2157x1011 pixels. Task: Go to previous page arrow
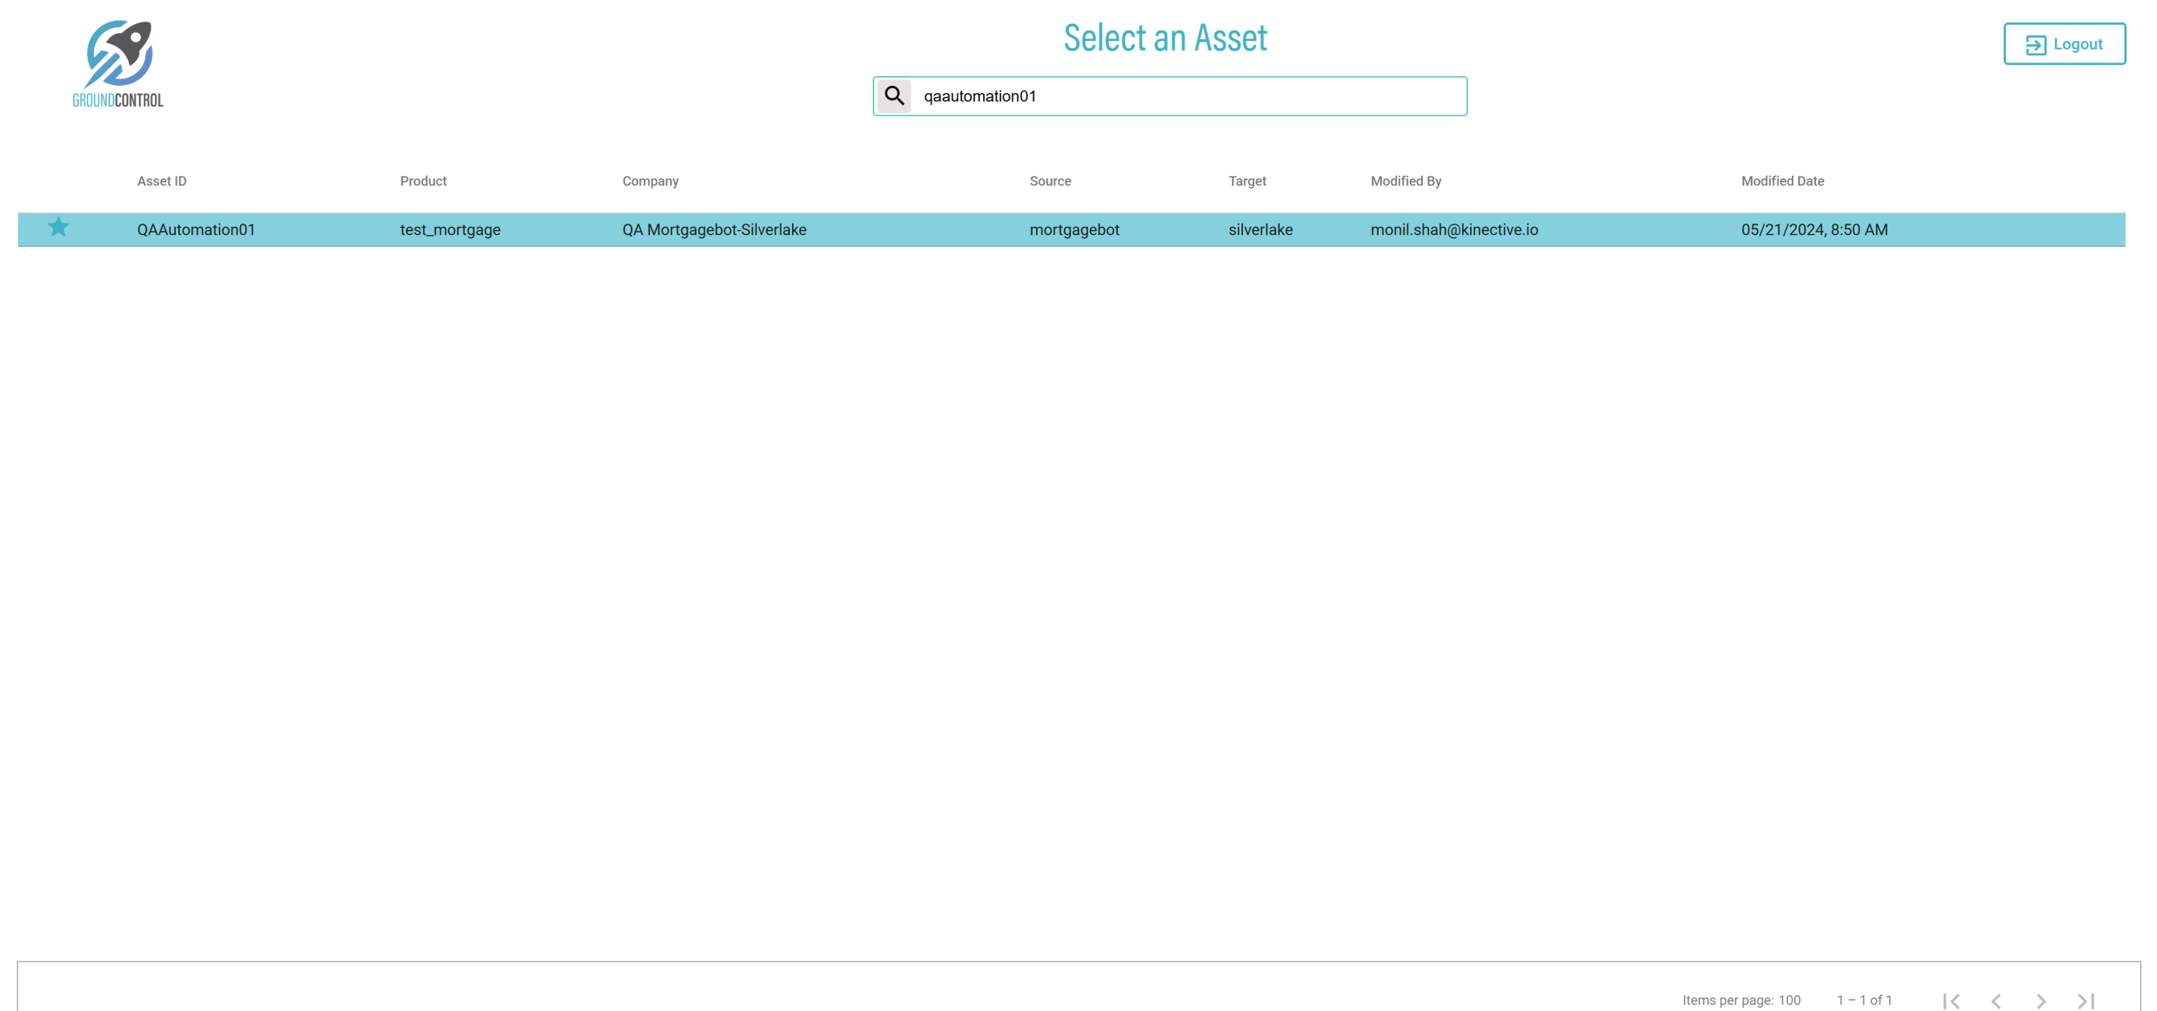tap(1996, 1000)
